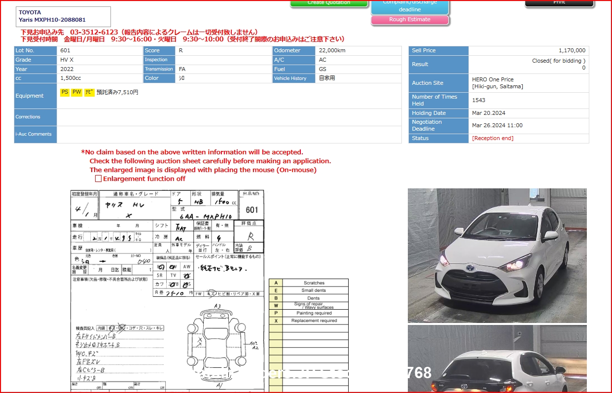
Task: Open Complaint/discharge deadline button
Action: [410, 6]
